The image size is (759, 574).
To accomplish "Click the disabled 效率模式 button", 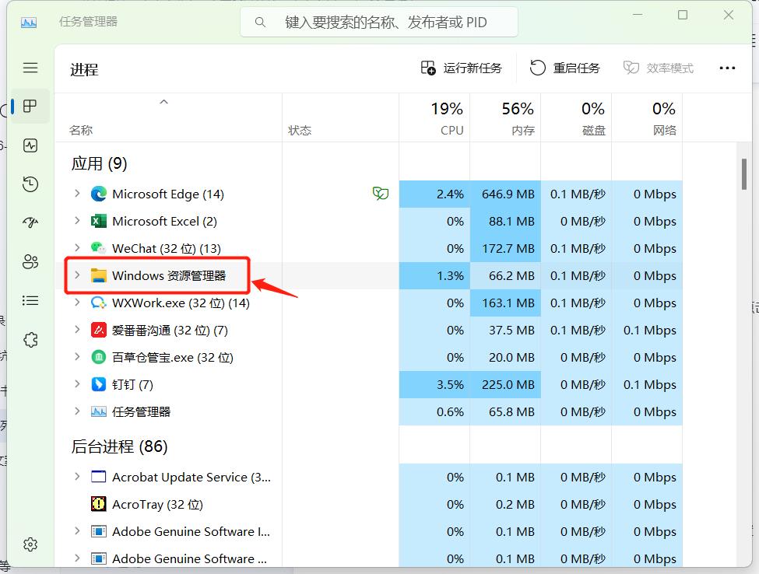I will tap(659, 68).
